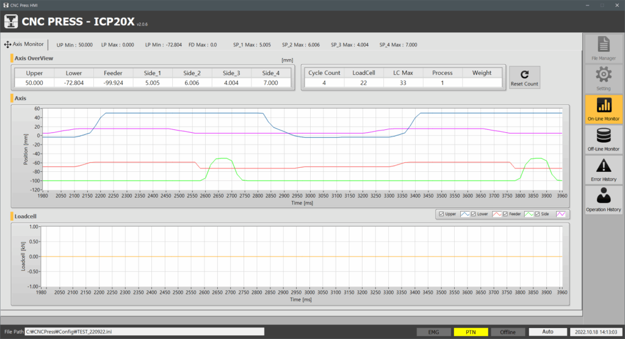
Task: Click the Auto mode indicator
Action: pos(547,332)
